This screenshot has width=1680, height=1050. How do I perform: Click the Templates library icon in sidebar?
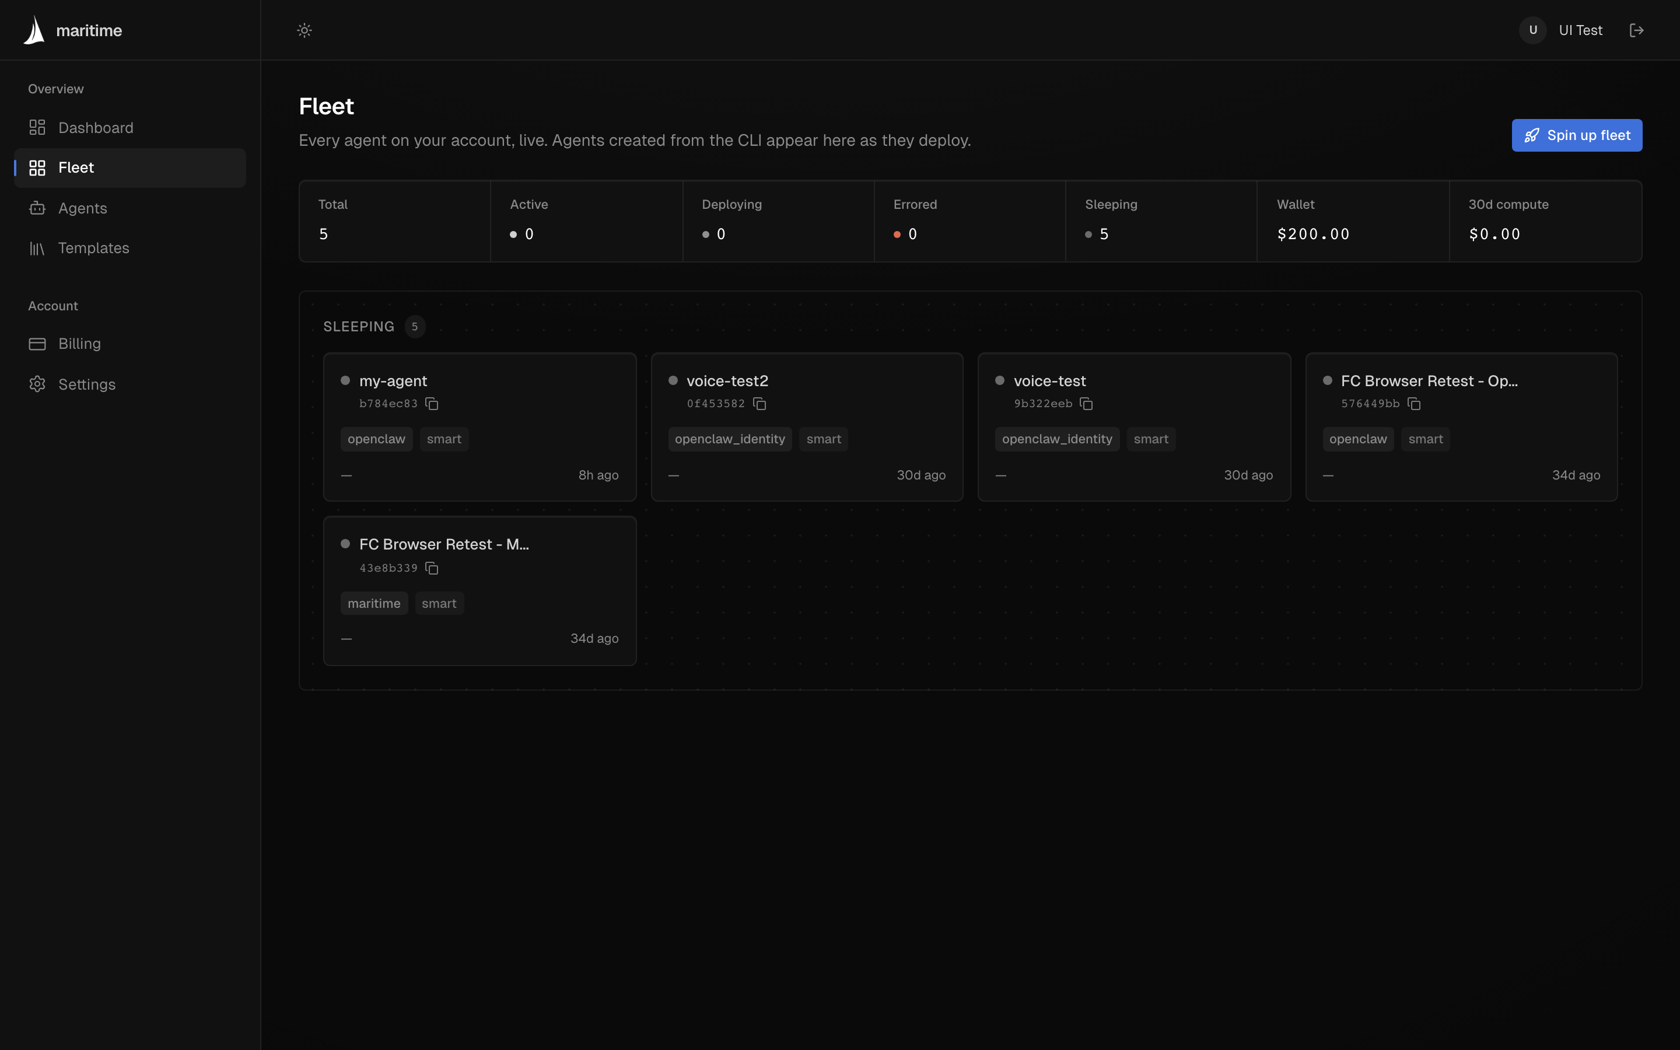click(37, 249)
